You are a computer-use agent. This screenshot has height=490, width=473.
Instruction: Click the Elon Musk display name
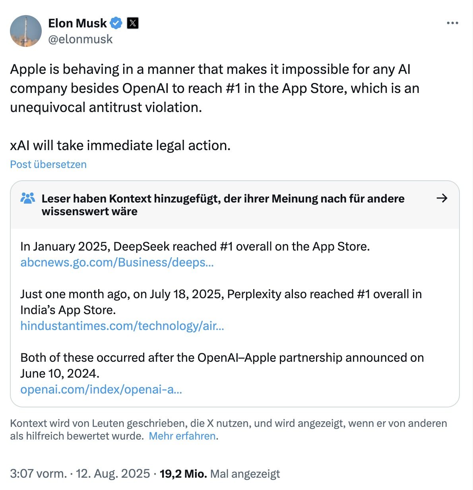pyautogui.click(x=78, y=23)
